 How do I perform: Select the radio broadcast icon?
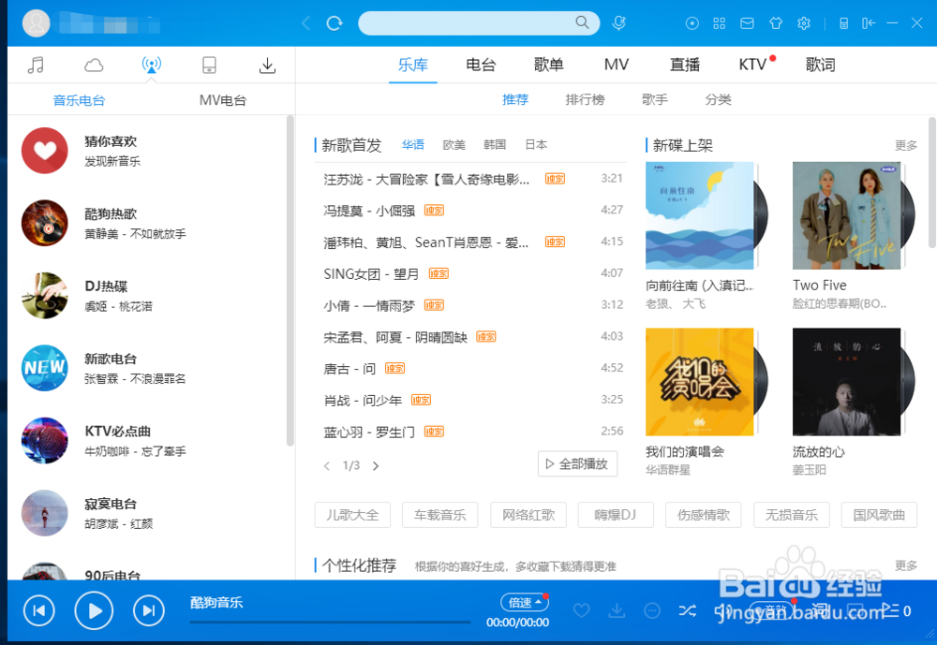[151, 65]
